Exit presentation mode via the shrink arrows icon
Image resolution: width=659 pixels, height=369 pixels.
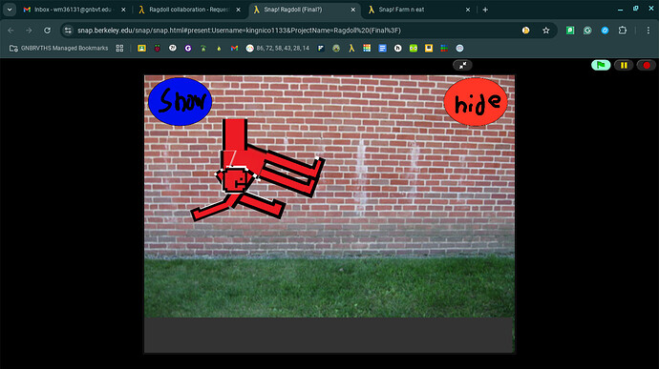[462, 65]
